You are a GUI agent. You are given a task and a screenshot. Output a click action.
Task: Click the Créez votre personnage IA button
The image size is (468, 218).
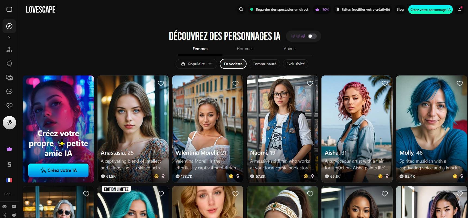click(430, 10)
